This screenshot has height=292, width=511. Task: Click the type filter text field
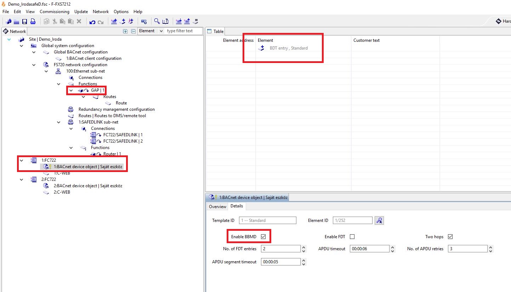[183, 31]
